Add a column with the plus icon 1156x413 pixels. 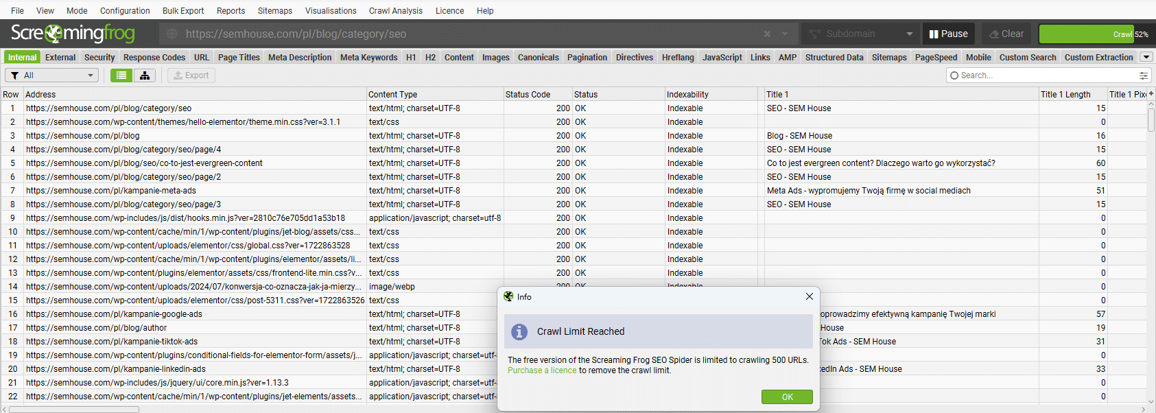coord(1151,94)
